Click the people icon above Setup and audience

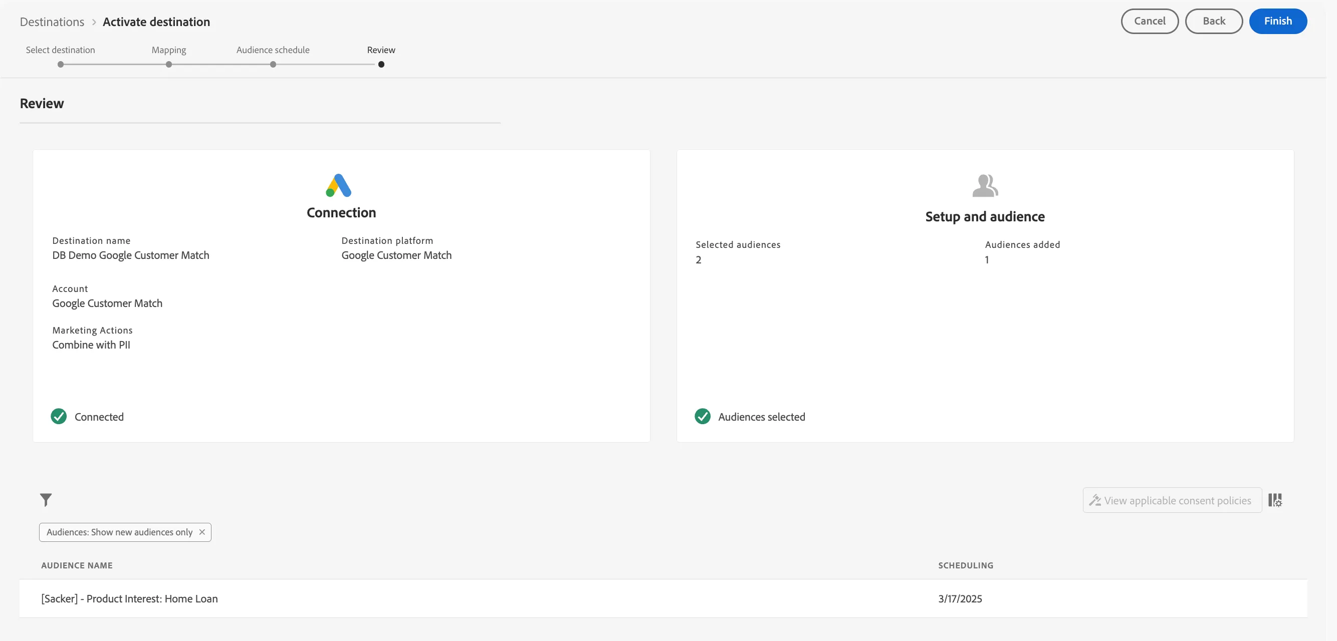(x=985, y=186)
